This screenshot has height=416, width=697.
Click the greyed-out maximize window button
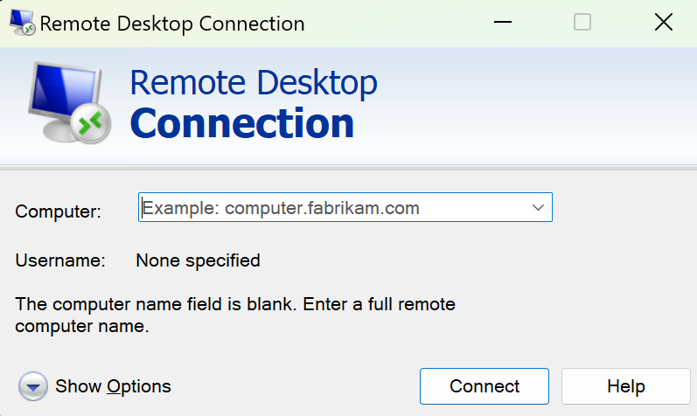click(x=582, y=24)
